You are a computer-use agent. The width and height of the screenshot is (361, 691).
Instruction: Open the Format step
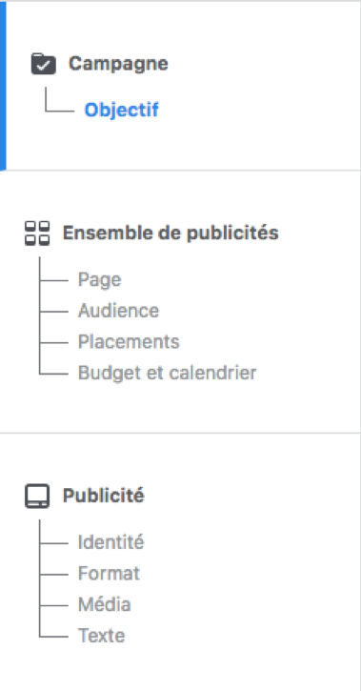pyautogui.click(x=109, y=574)
